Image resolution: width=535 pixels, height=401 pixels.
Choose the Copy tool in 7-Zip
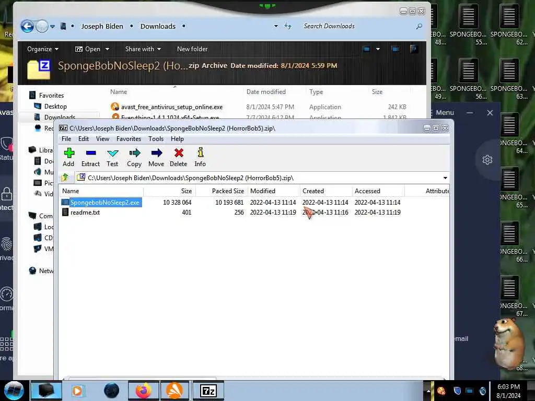coord(134,157)
